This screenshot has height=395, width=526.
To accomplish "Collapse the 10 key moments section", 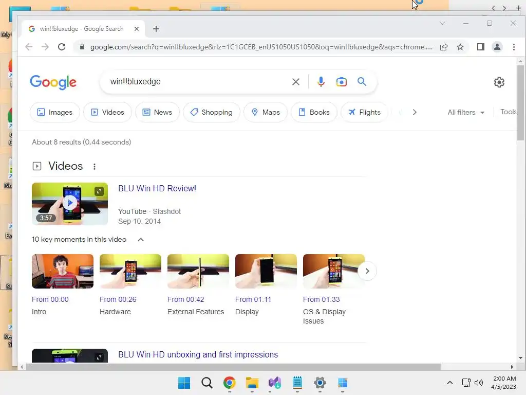I will point(141,240).
